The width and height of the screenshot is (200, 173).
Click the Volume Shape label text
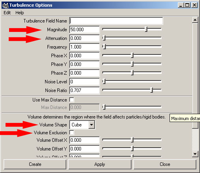tap(53, 125)
